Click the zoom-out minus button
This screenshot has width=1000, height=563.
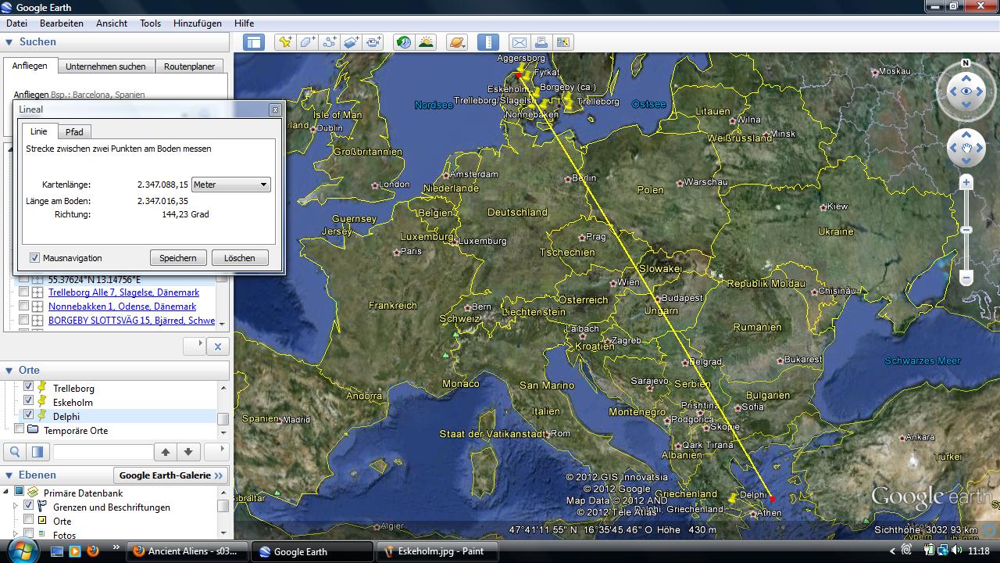tap(966, 278)
